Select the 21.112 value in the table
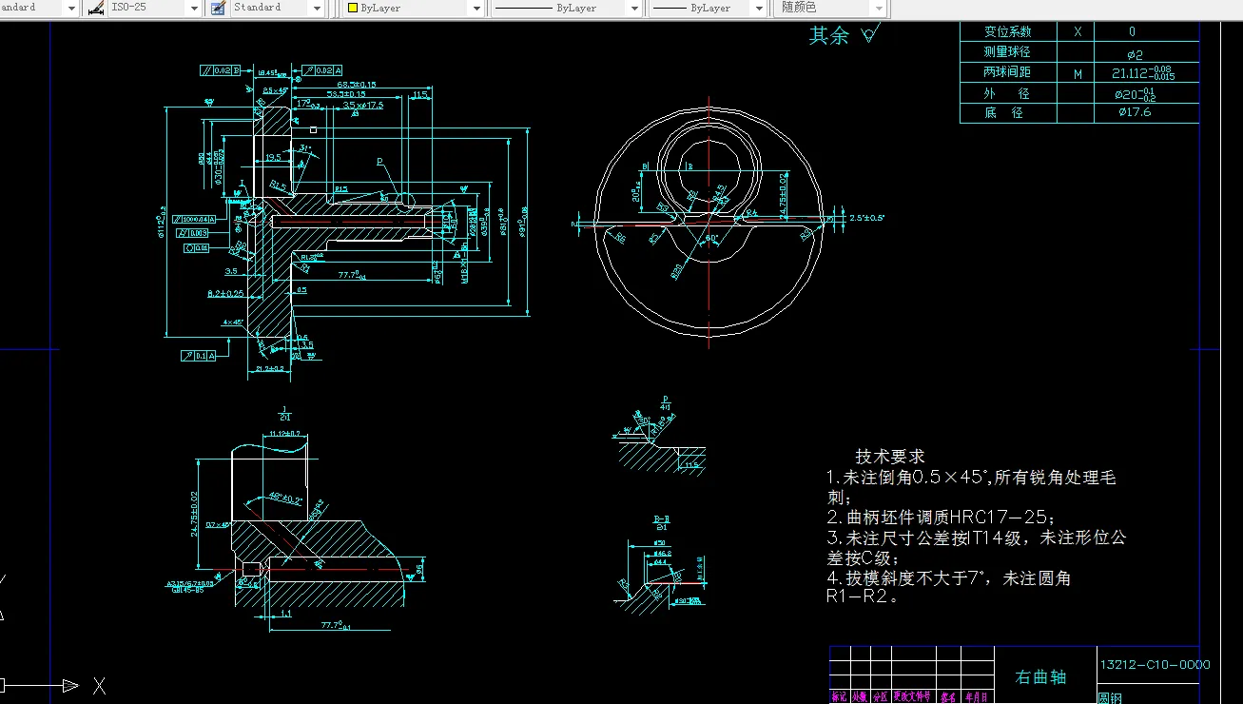The height and width of the screenshot is (704, 1243). (1142, 73)
